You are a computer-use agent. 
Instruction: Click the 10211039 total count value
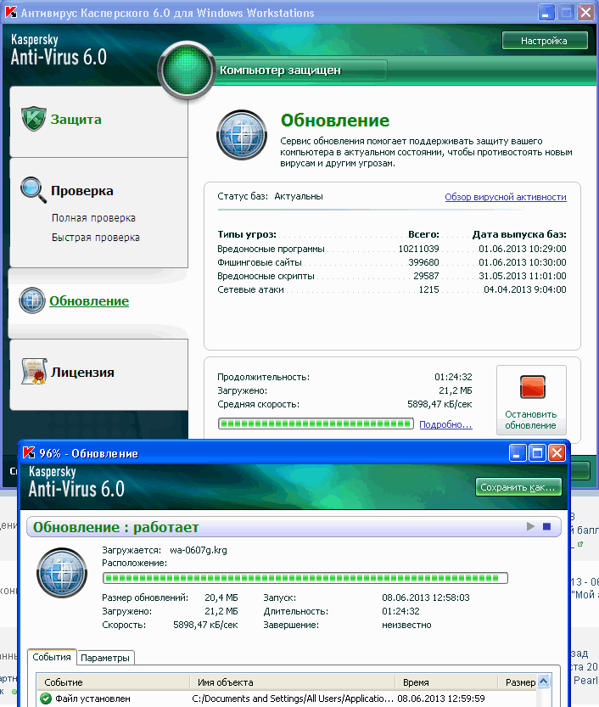(419, 249)
